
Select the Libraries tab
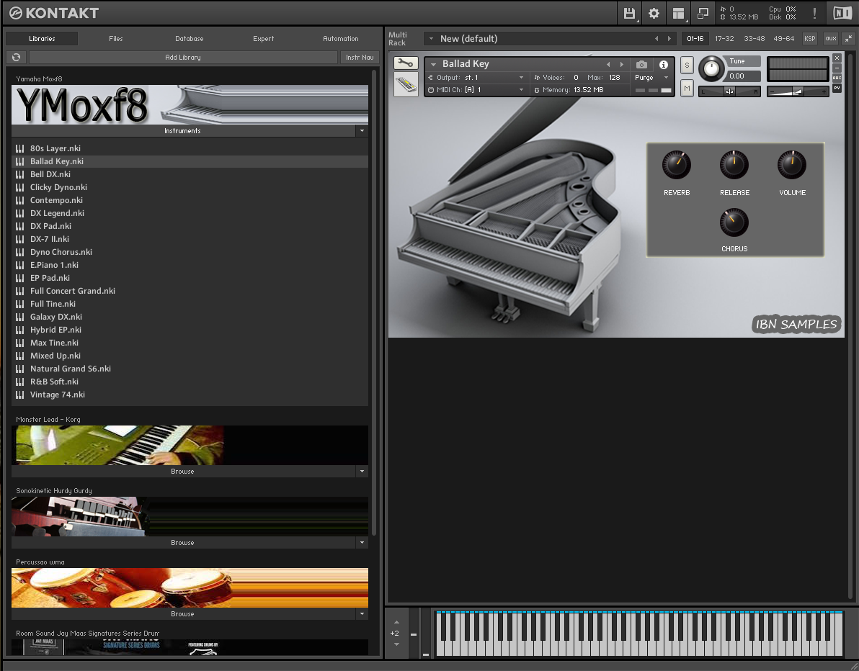(43, 39)
